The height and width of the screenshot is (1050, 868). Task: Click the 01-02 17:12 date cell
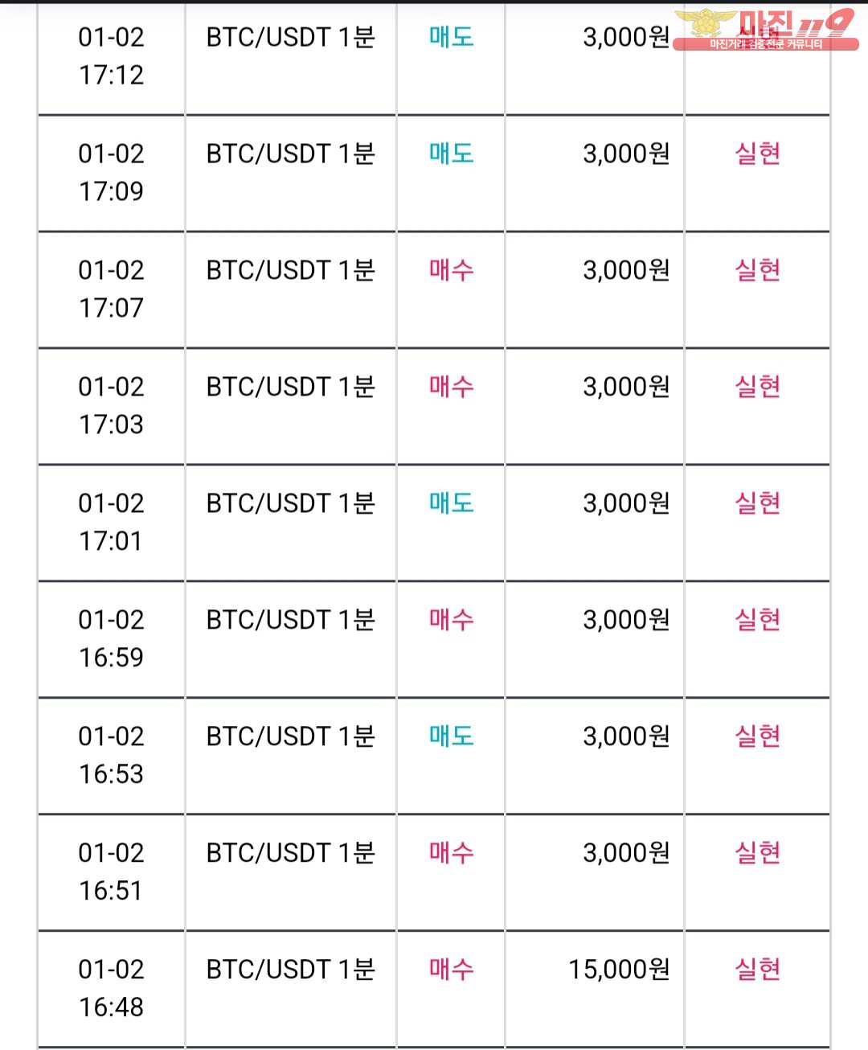coord(111,55)
